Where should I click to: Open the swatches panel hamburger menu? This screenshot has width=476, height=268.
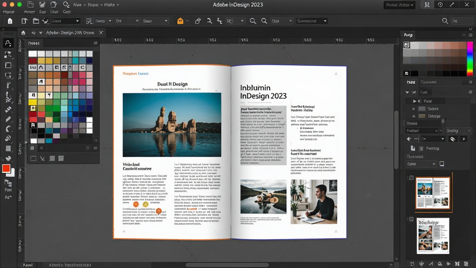(95, 43)
